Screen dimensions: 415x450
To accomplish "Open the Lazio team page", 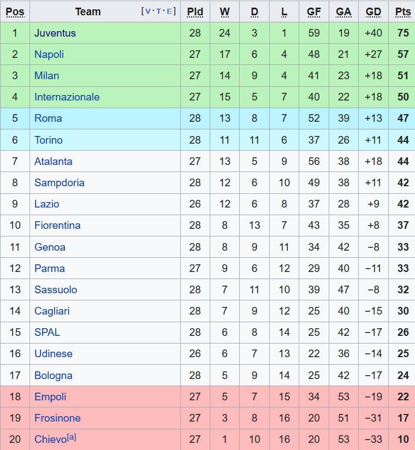I will tap(46, 204).
